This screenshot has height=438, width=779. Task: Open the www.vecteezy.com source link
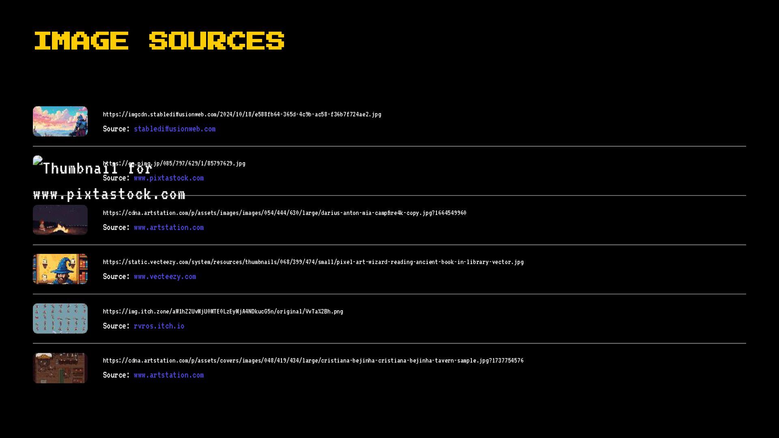pyautogui.click(x=165, y=277)
